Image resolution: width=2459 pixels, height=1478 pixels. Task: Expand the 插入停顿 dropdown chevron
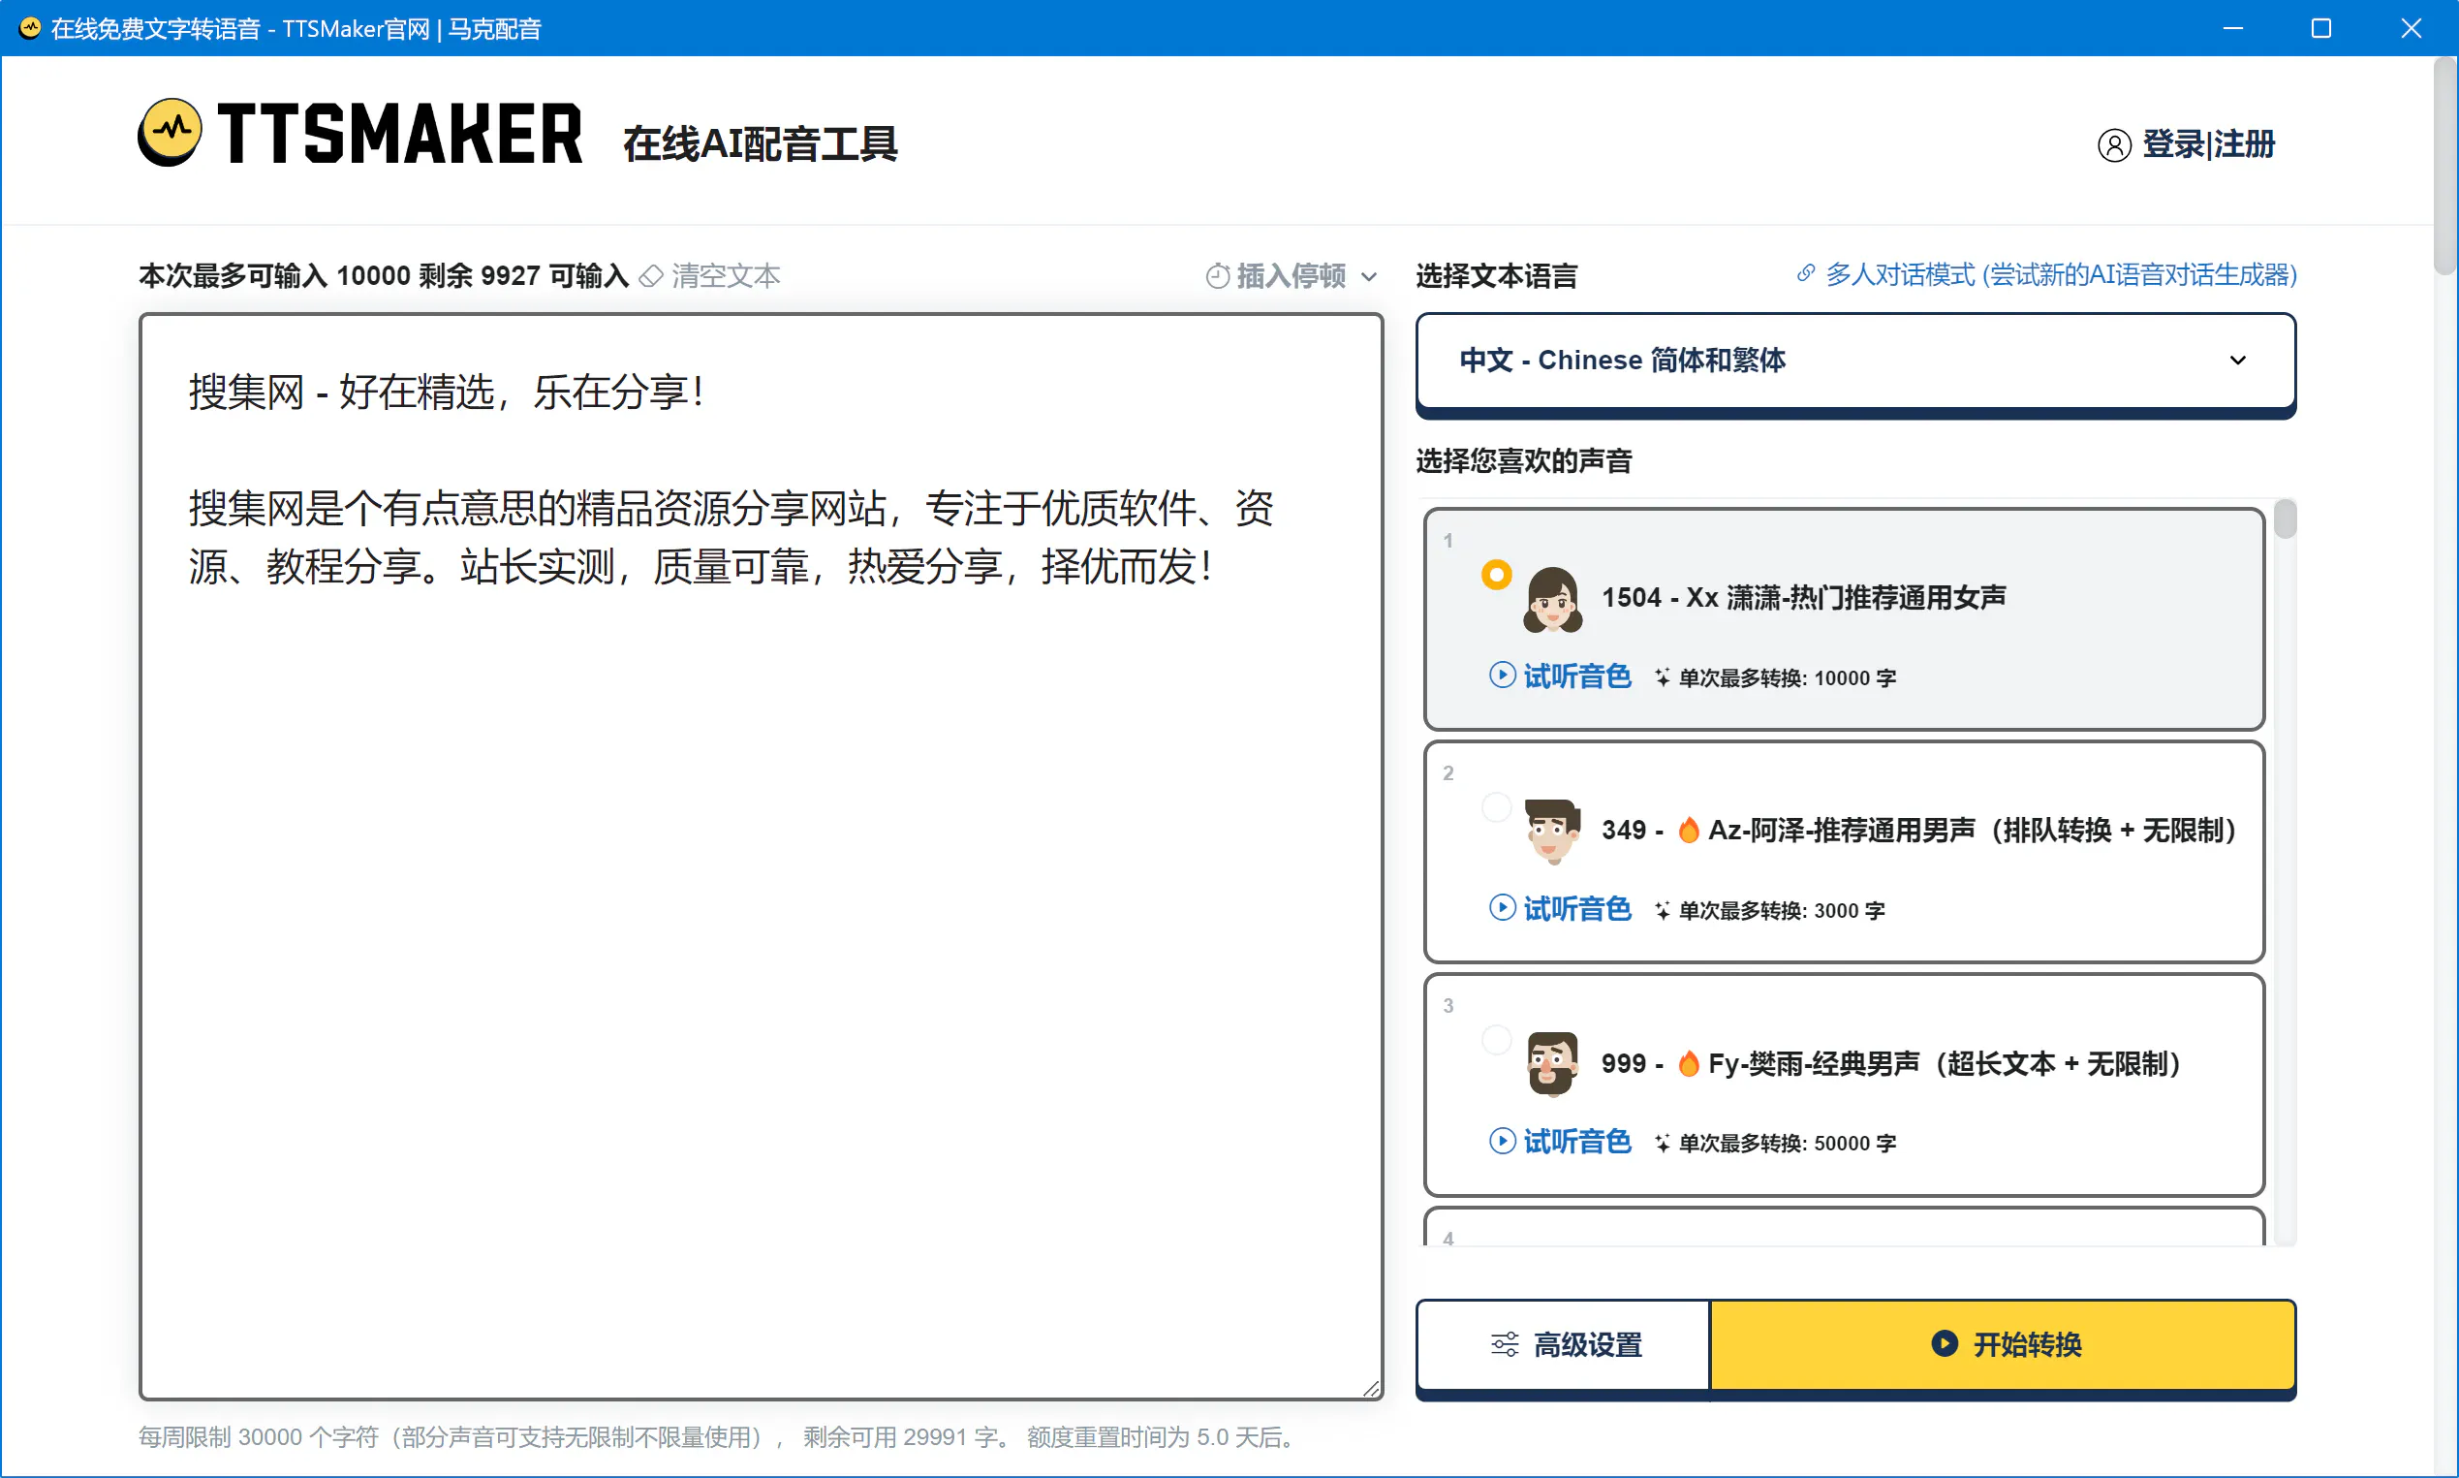coord(1370,277)
